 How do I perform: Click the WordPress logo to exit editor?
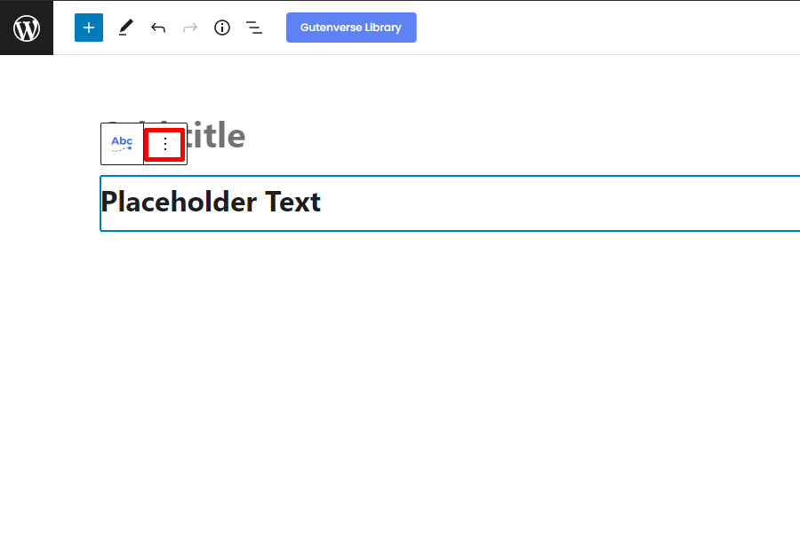click(27, 28)
